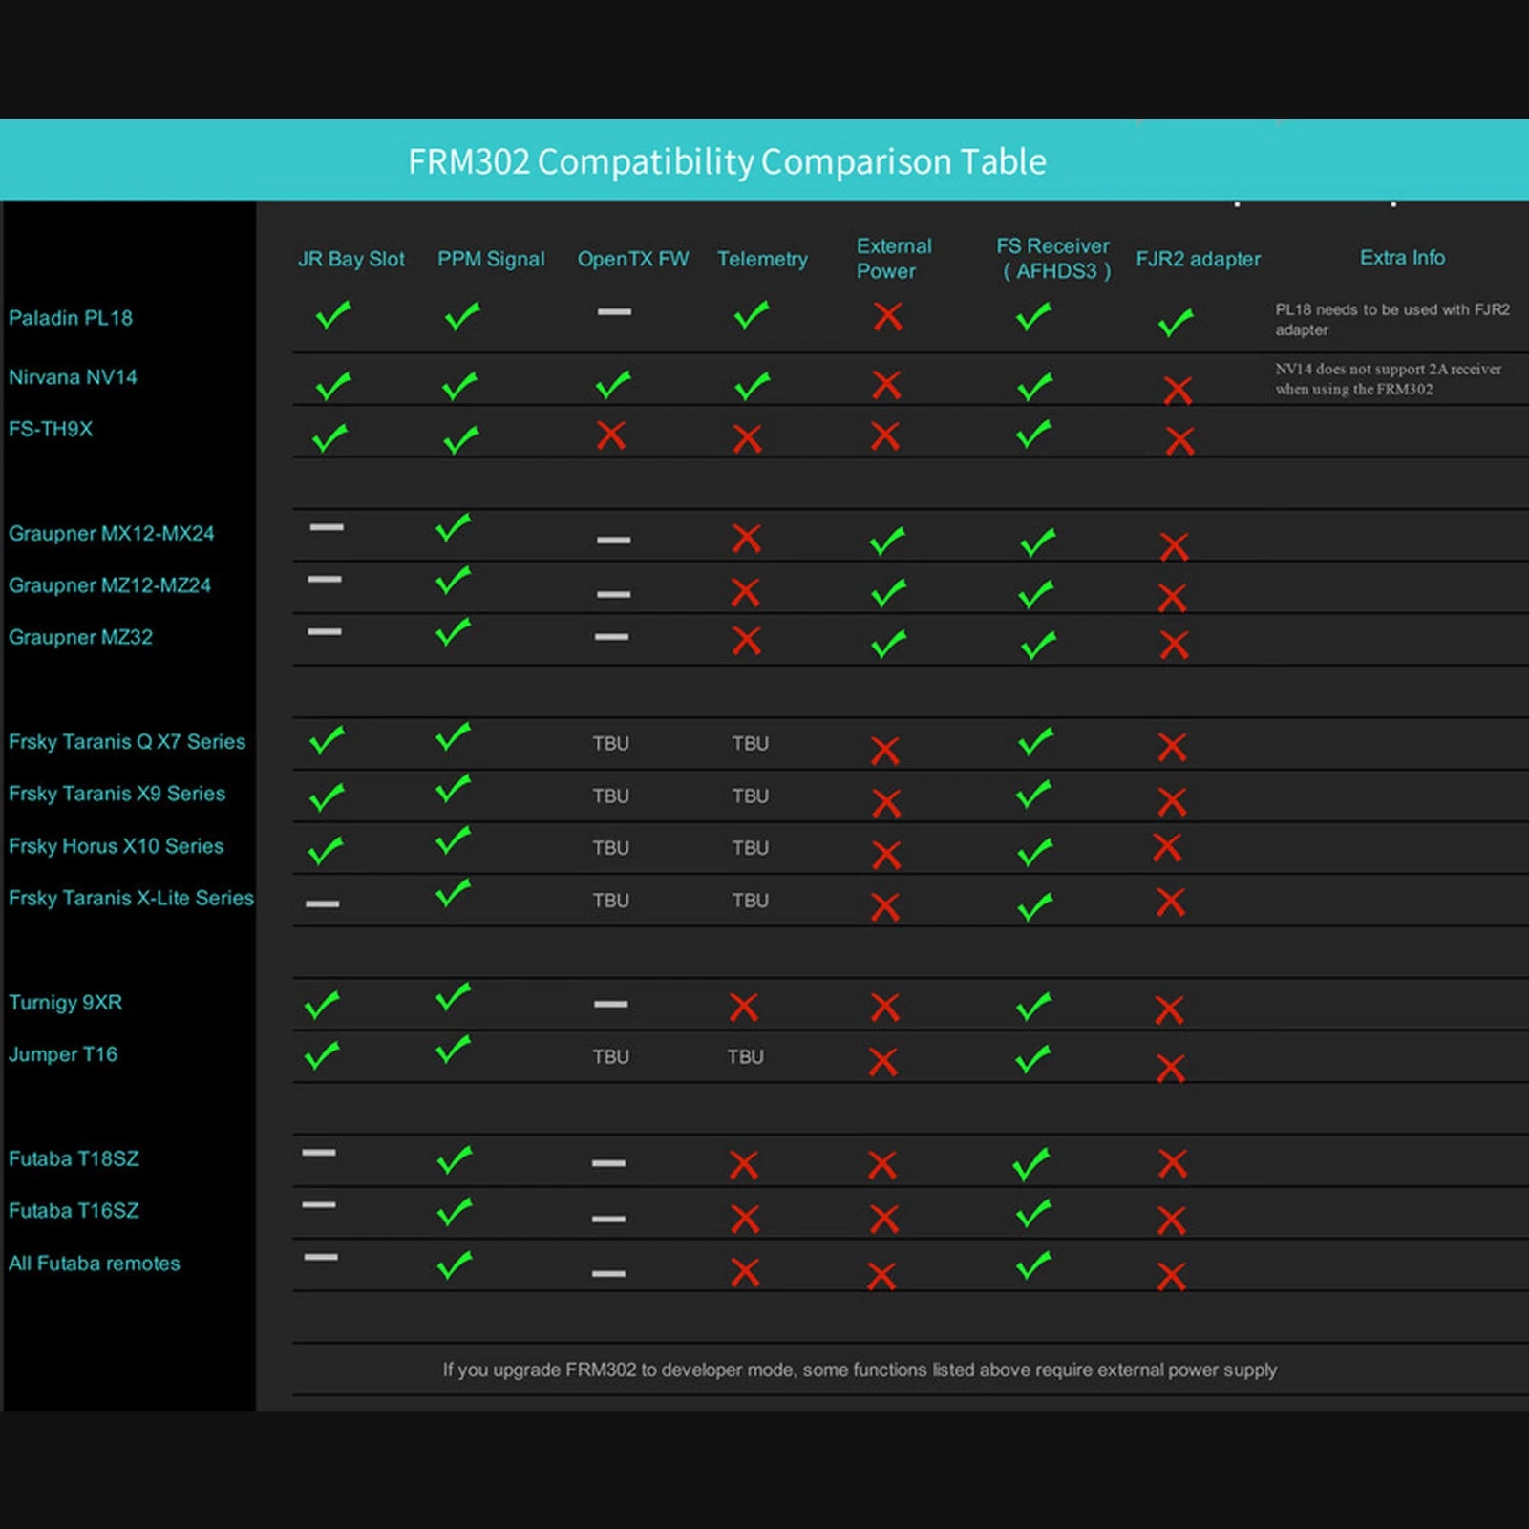
Task: Click the Frsky Horus X10 JR Bay Slot checkmark
Action: (327, 850)
